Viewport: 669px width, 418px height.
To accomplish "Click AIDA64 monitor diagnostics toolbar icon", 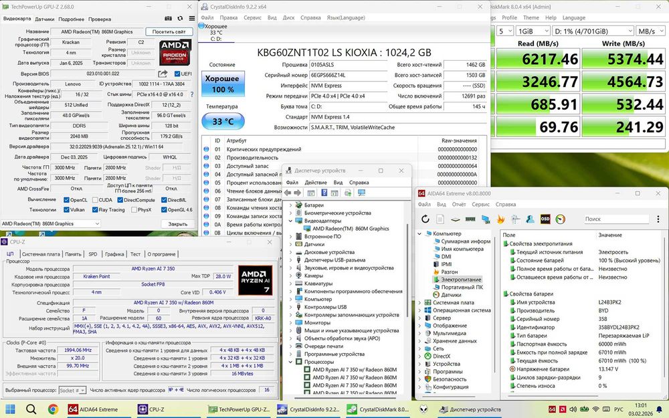I will tap(486, 219).
